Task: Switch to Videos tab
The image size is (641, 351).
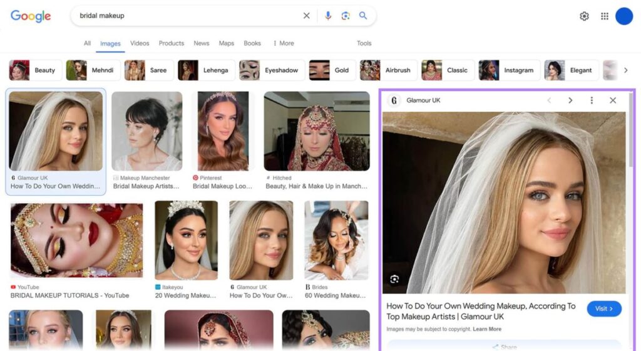Action: [140, 43]
